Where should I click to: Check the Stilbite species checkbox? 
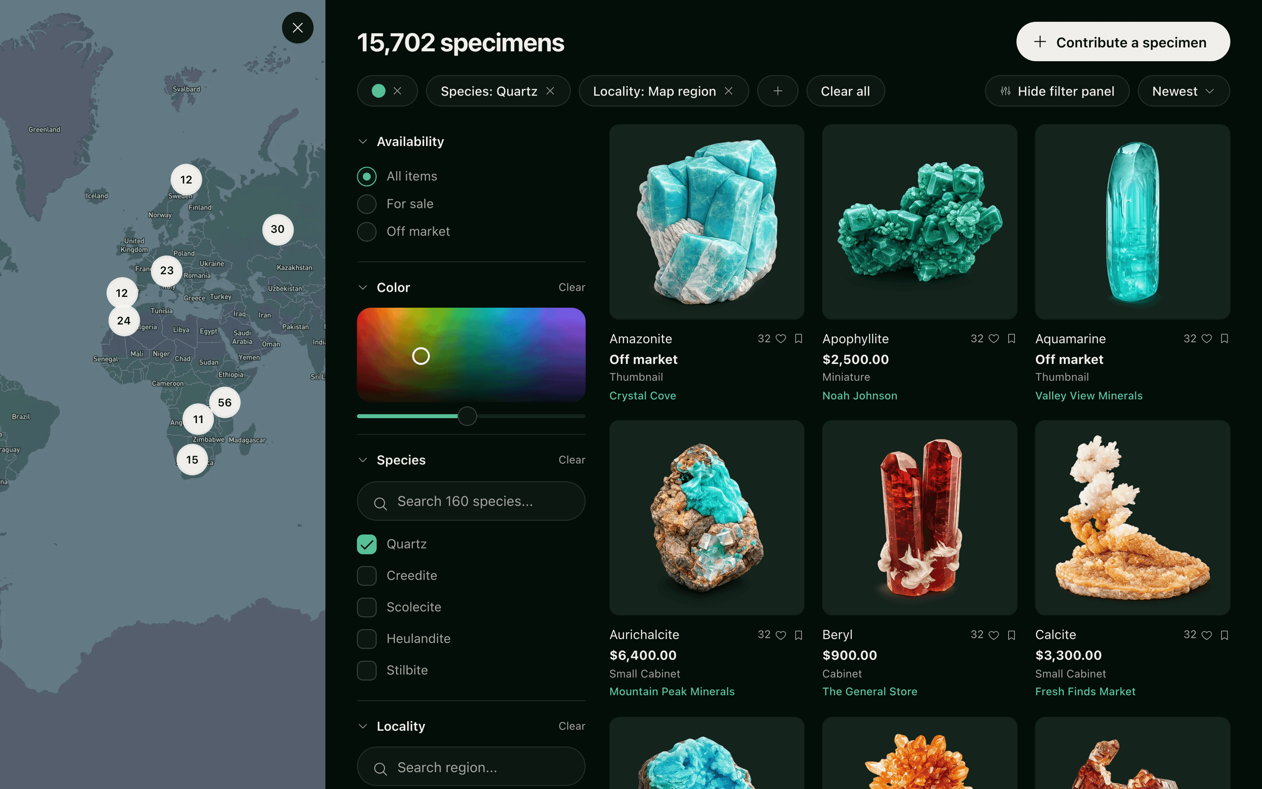click(x=367, y=671)
